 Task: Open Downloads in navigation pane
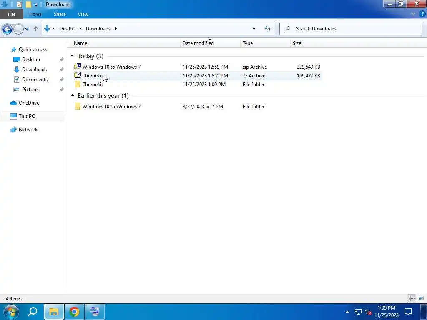[34, 70]
